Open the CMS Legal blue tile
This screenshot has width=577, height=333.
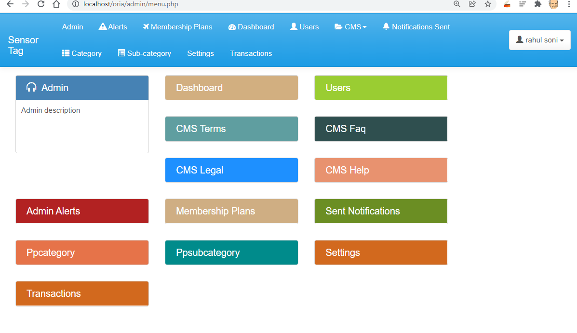231,170
